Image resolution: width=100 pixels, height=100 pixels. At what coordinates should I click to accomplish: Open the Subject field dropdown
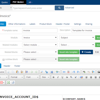coord(77,37)
